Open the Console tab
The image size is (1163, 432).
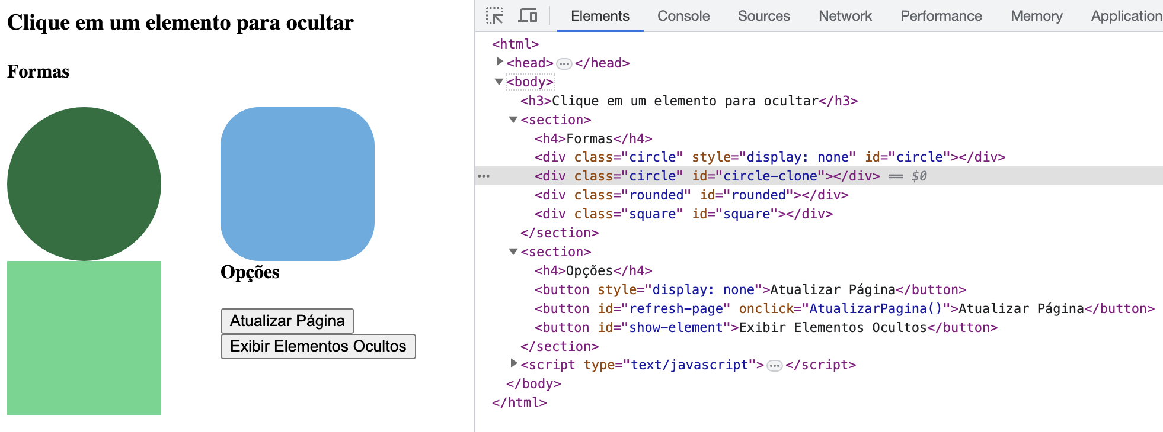[x=683, y=16]
